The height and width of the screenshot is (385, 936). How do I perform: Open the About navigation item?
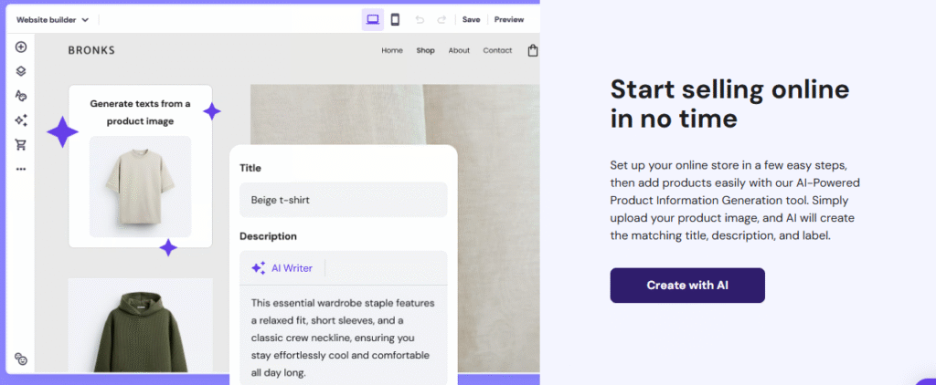(459, 51)
